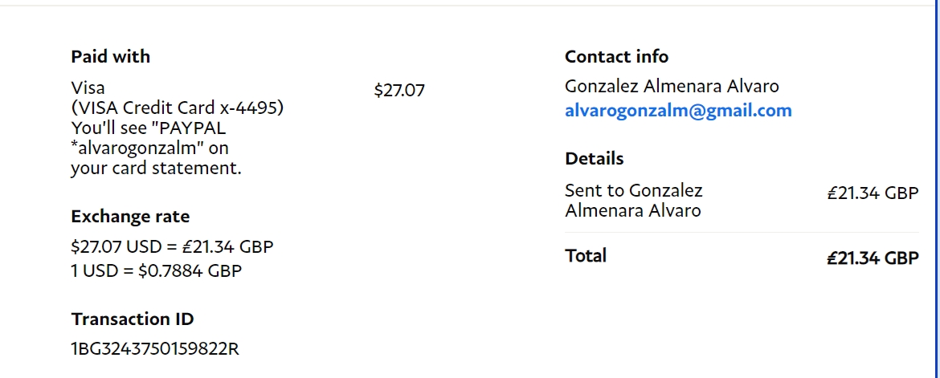Click the Paid with heading

(x=110, y=56)
